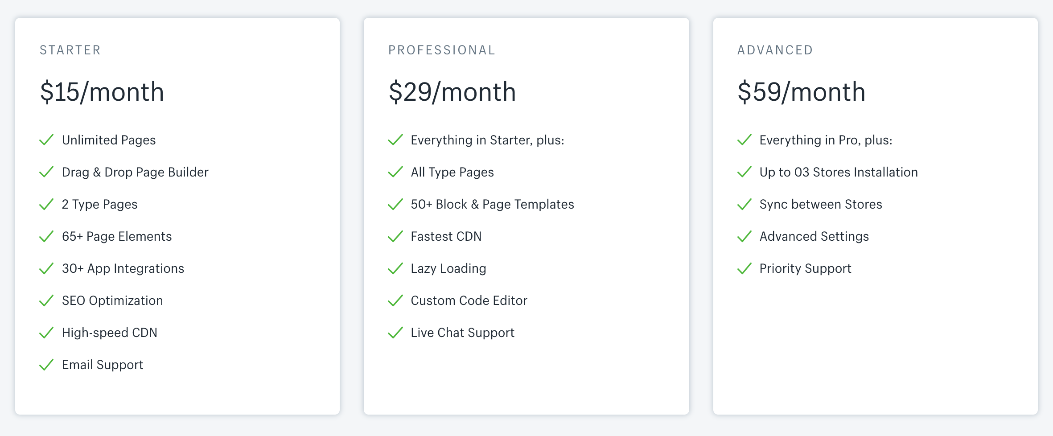This screenshot has width=1053, height=436.
Task: Select the ADVANCED plan heading
Action: tap(775, 50)
